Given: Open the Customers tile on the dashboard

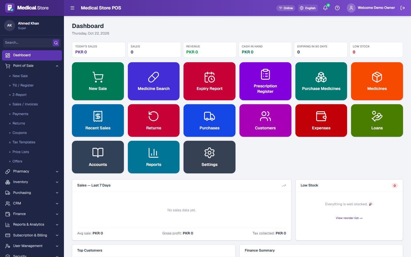Looking at the screenshot, I should 265,121.
